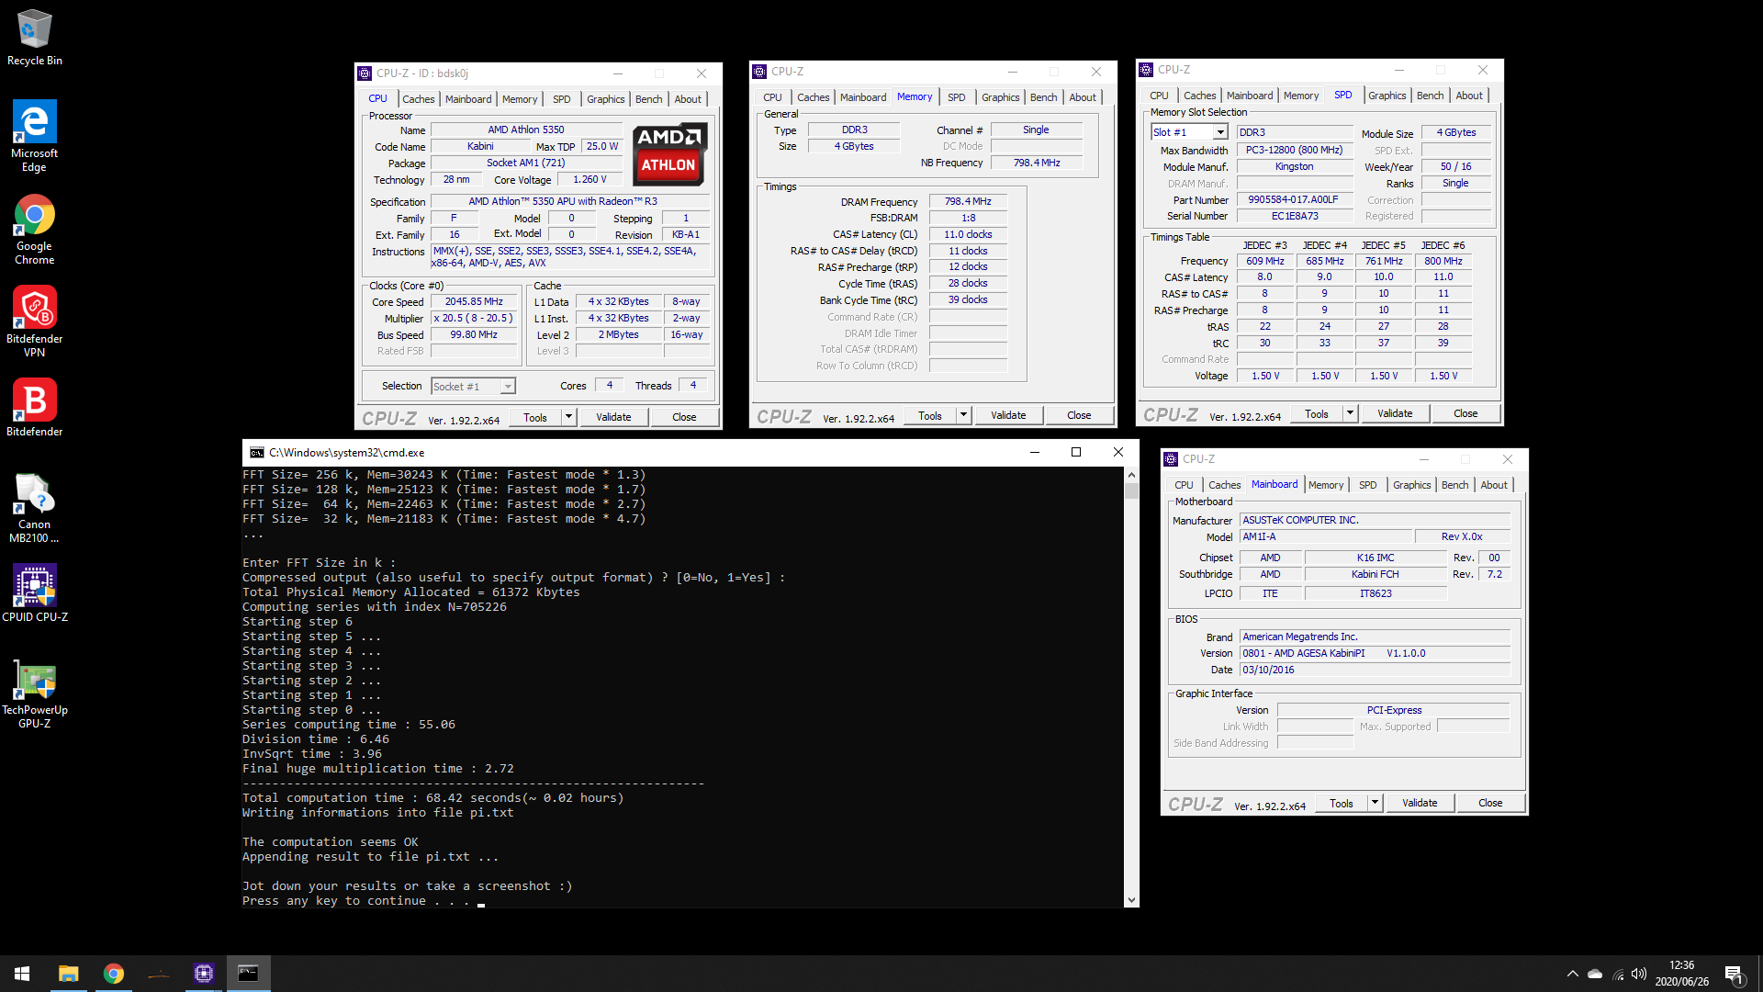The height and width of the screenshot is (992, 1763).
Task: Open the Recycle Bin desktop icon
Action: (34, 38)
